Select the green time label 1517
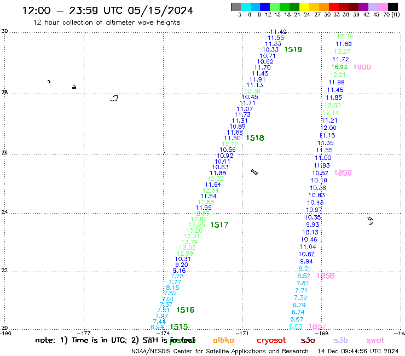The width and height of the screenshot is (405, 356). tap(219, 225)
